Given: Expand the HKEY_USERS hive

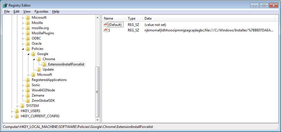Looking at the screenshot, I should (x=12, y=112).
